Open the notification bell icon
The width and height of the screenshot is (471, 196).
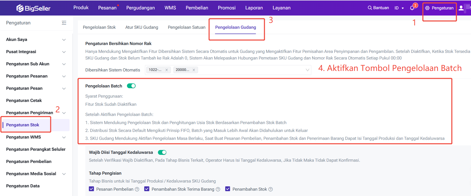(412, 8)
